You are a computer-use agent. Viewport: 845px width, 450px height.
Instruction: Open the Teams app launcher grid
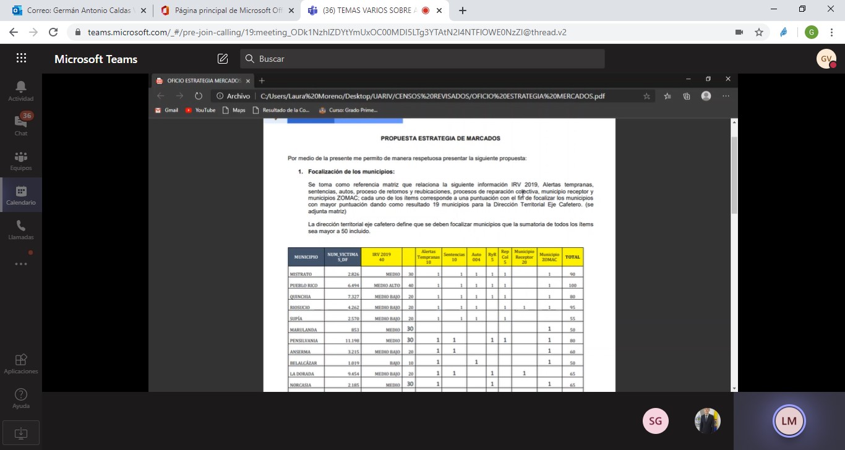(x=21, y=59)
